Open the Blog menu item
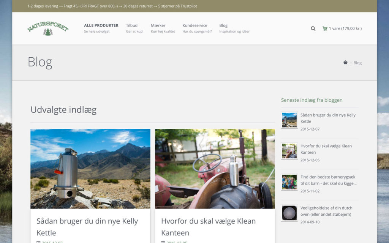 [223, 25]
